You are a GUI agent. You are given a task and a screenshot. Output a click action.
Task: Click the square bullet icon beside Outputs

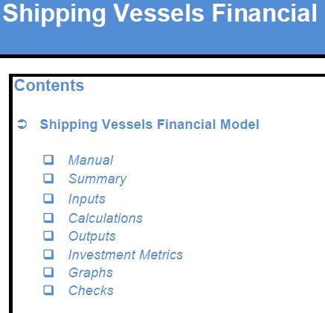(48, 235)
